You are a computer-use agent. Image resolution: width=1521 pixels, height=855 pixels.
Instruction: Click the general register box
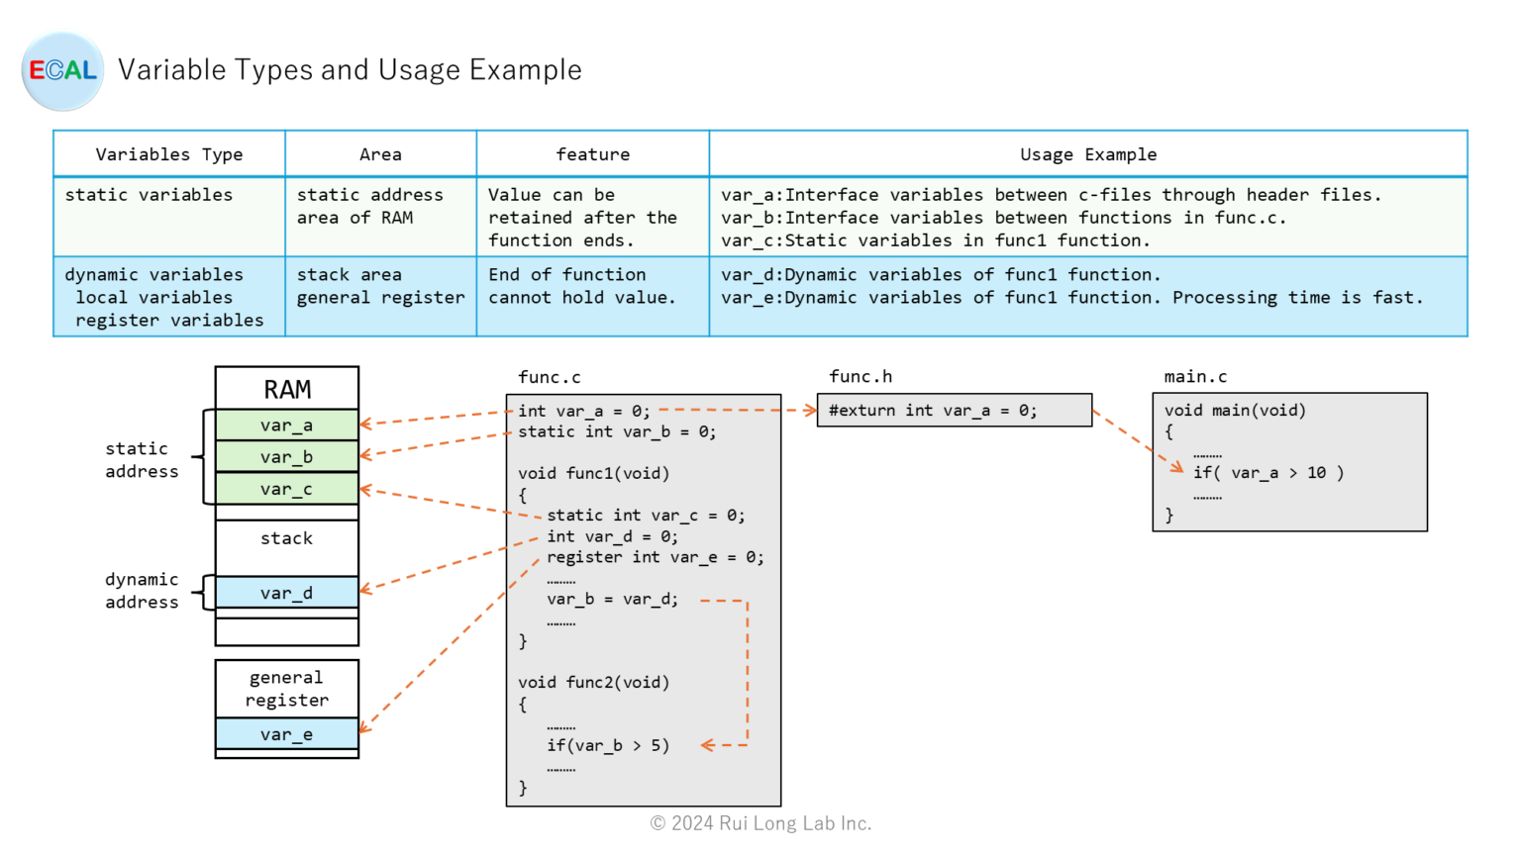pos(287,688)
